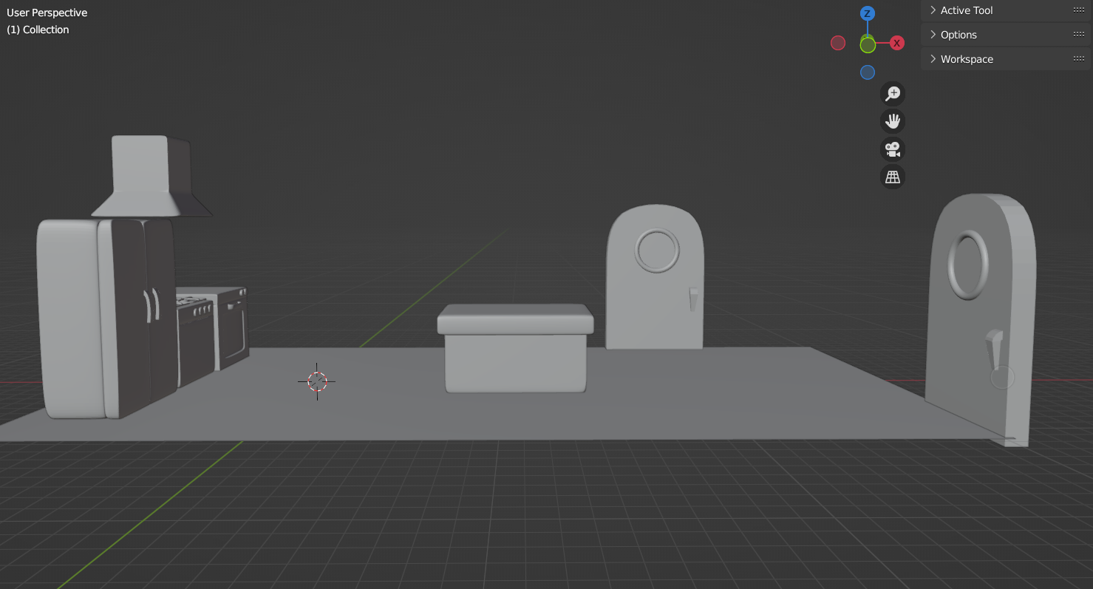Click the Options panel drag grip dots
This screenshot has width=1093, height=589.
point(1078,35)
